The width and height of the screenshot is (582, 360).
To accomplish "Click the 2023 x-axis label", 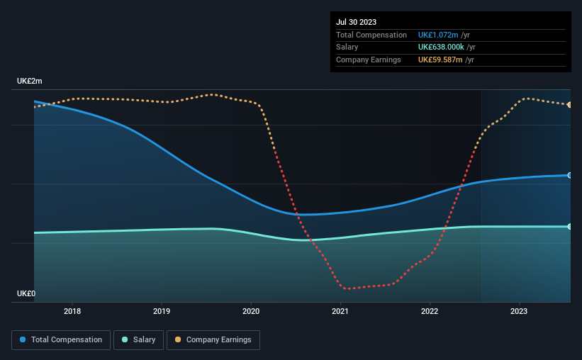I will [518, 311].
